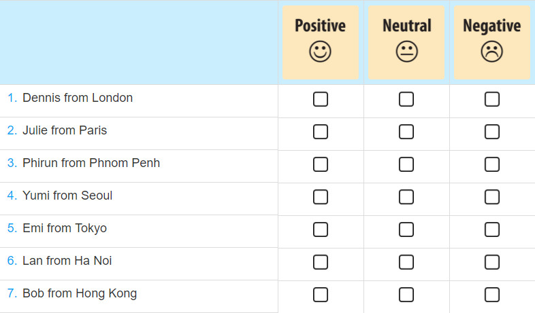
Task: Check Positive for Lan from Ha Noi
Action: pos(321,262)
